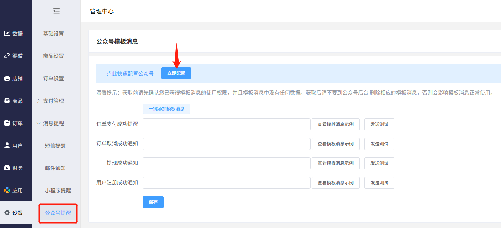
Task: Send test for 订单取消成功通知
Action: pyautogui.click(x=379, y=144)
